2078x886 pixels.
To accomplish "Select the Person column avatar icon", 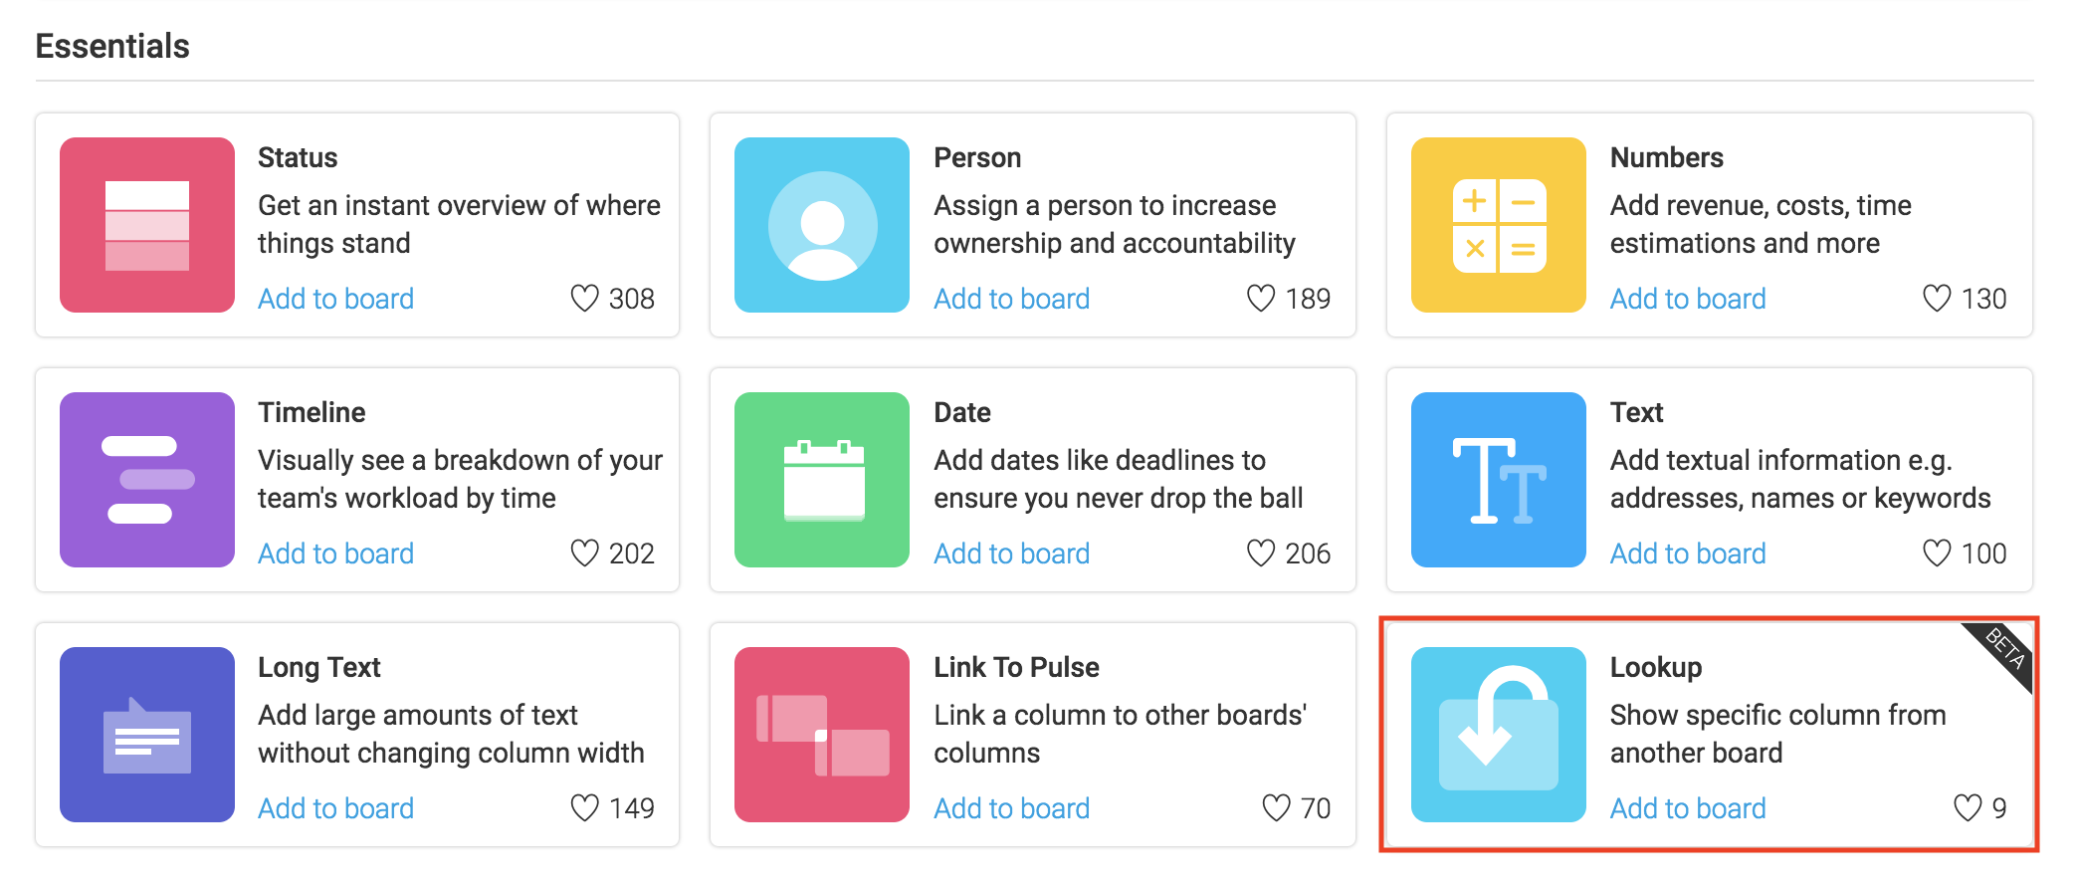I will pyautogui.click(x=822, y=225).
